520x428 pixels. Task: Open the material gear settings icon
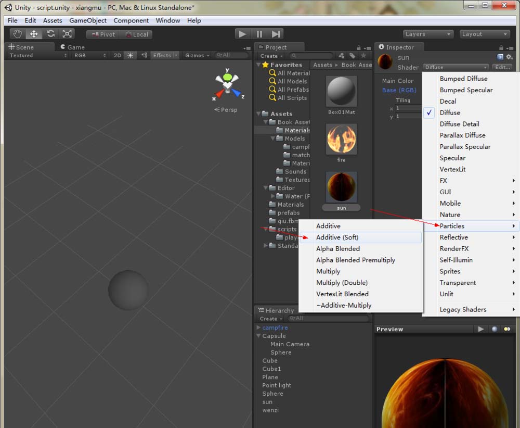pyautogui.click(x=510, y=57)
